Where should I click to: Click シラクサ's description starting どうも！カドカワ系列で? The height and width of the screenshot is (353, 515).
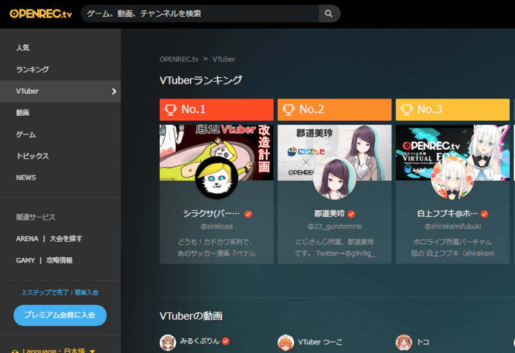(216, 248)
